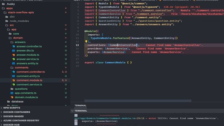Open answer.module.ts file
The image size is (224, 126).
click(28, 55)
